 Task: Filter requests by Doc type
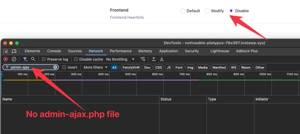click(147, 67)
